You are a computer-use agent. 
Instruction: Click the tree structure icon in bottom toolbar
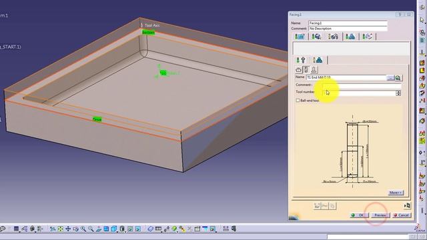pyautogui.click(x=25, y=229)
